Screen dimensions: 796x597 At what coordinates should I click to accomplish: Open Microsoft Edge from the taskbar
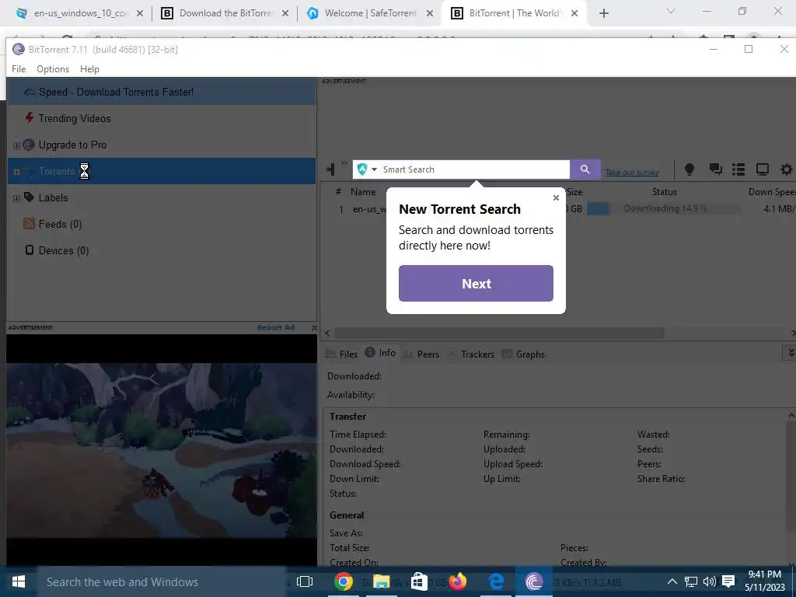pyautogui.click(x=495, y=581)
